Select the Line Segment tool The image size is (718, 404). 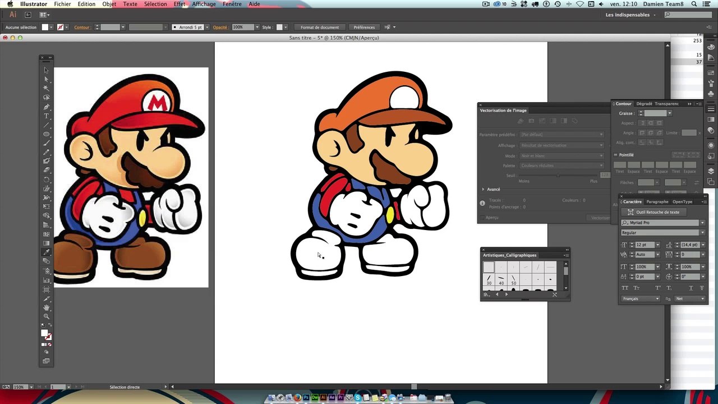click(47, 125)
